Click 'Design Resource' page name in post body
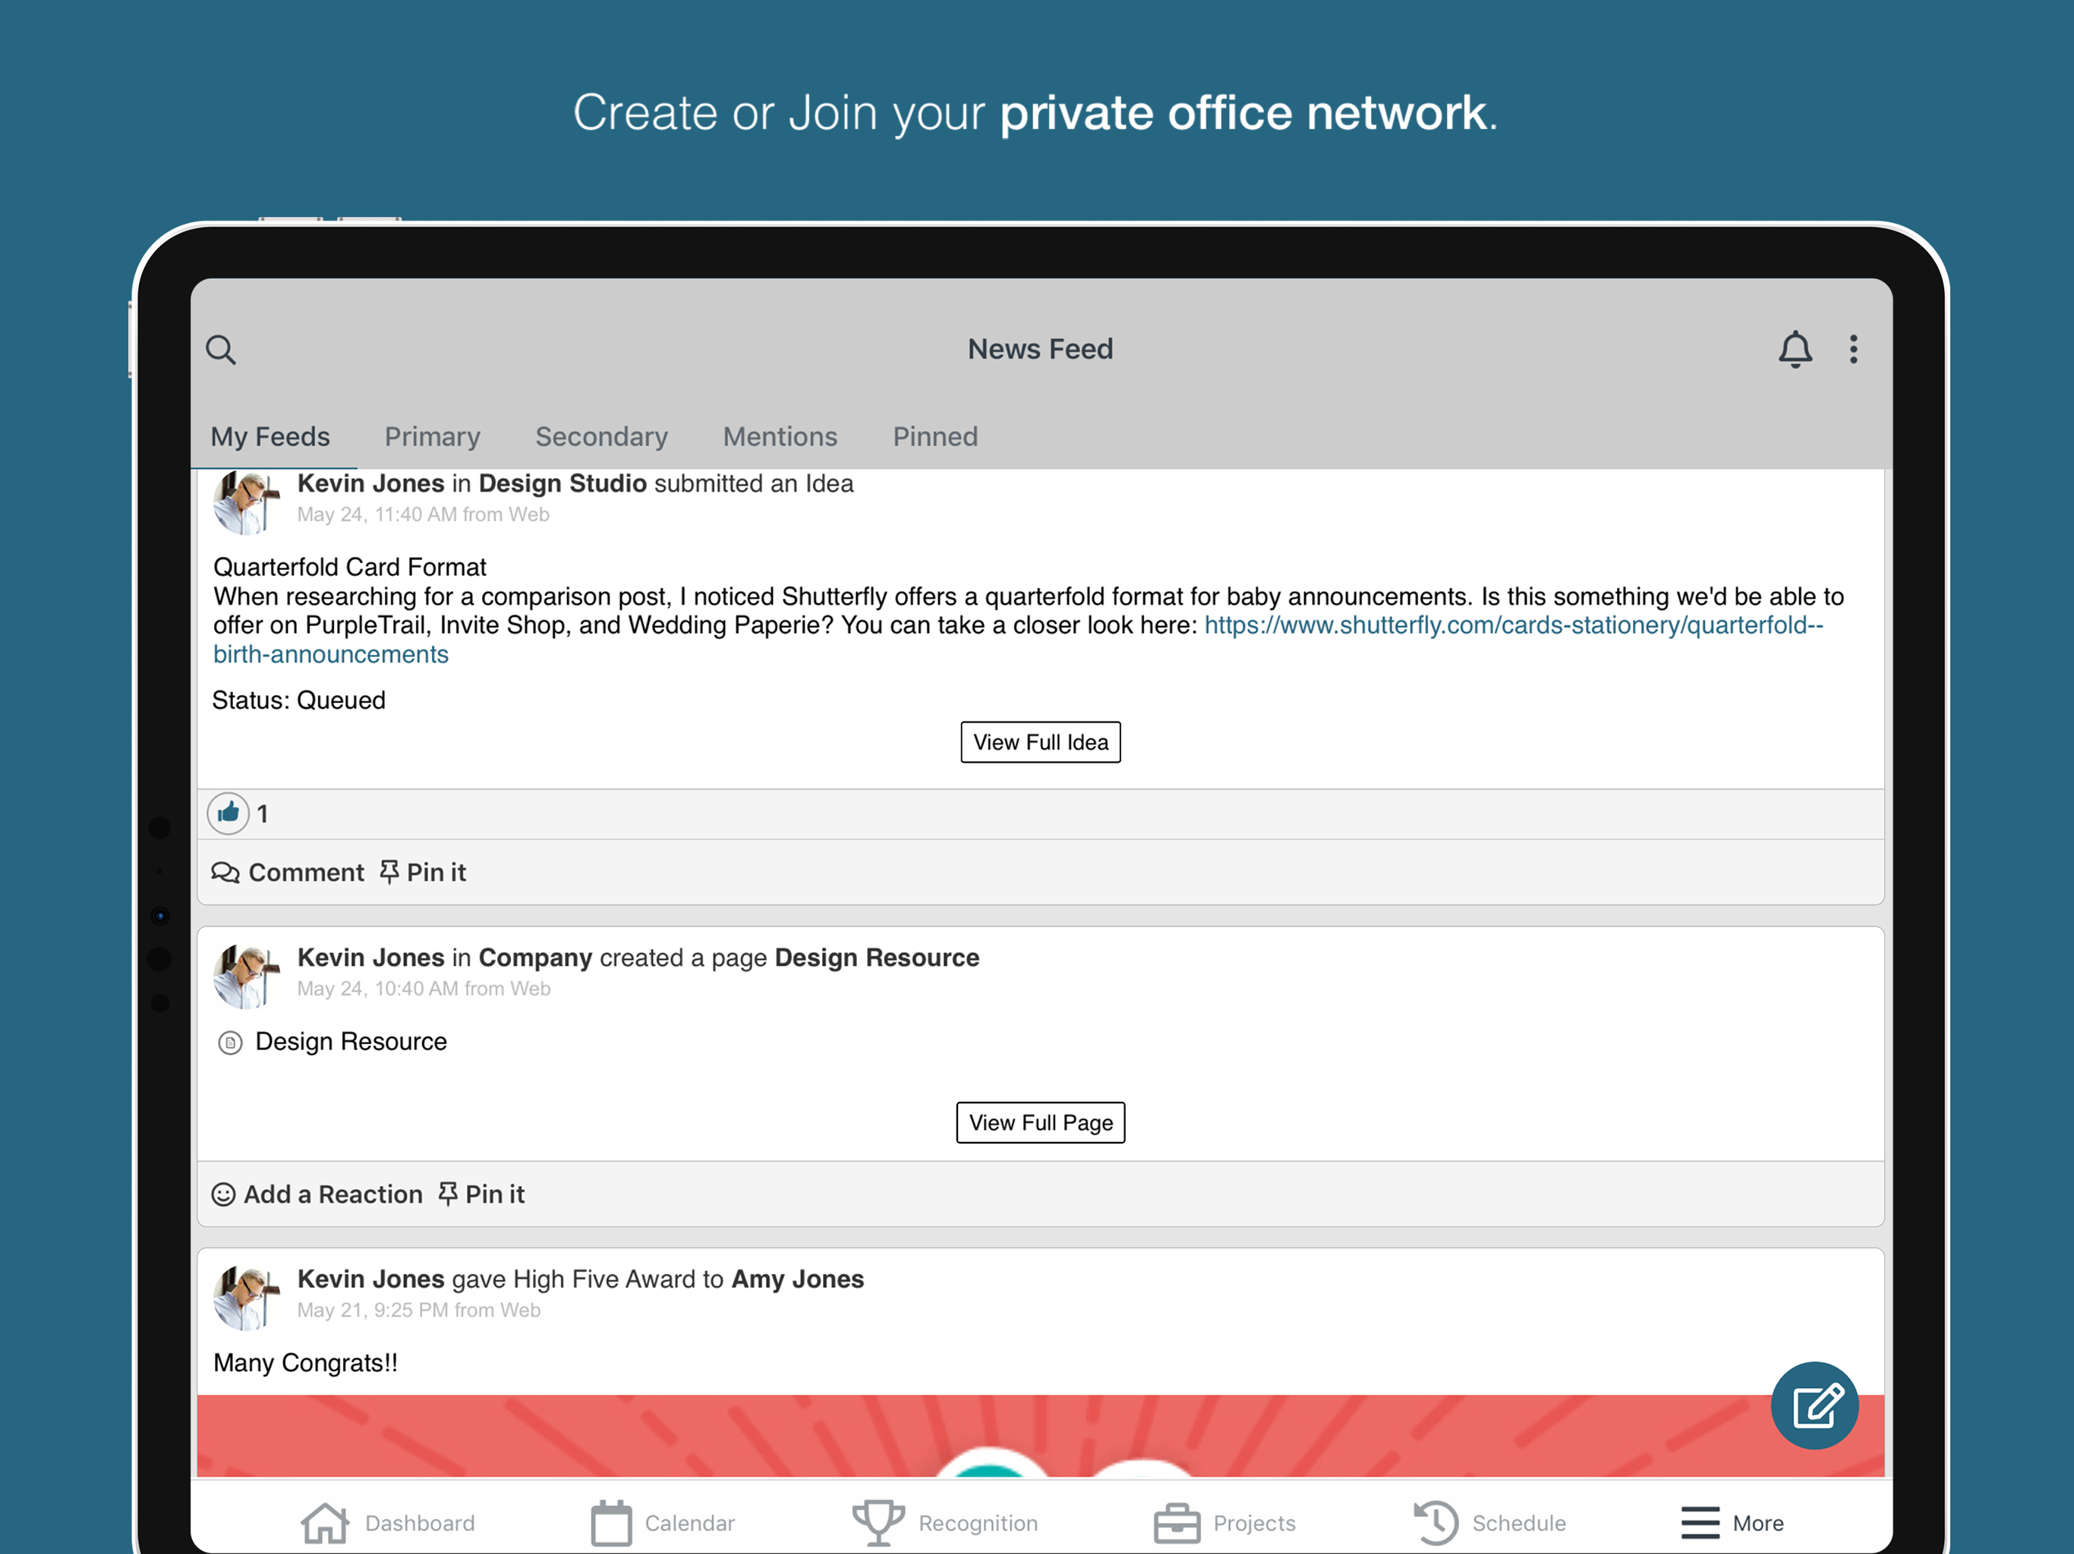The image size is (2074, 1554). tap(351, 1043)
